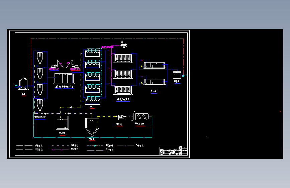Select the yellow dashed line sample in the legend
290x188 pixels.
tap(60, 146)
